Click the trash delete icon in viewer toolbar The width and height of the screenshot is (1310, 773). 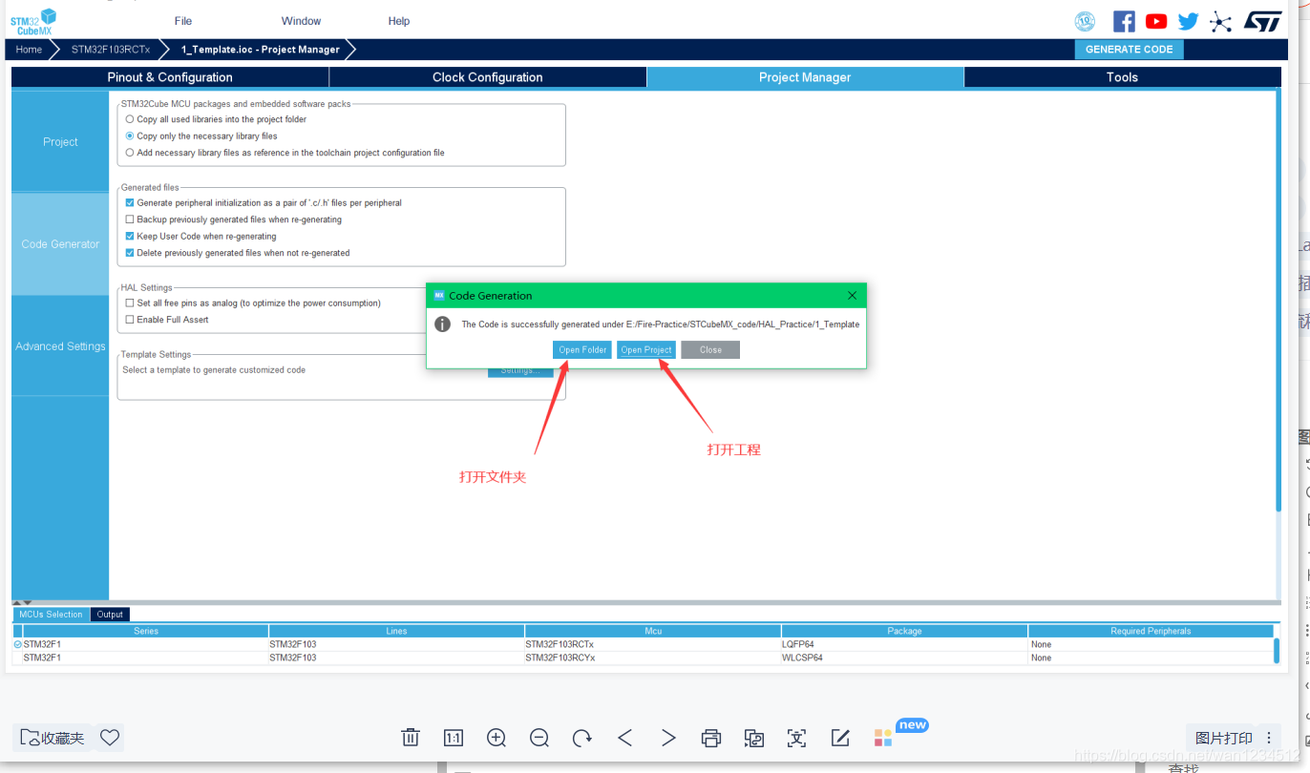point(411,738)
